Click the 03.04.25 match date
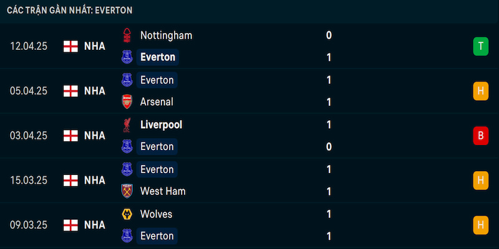 click(28, 136)
